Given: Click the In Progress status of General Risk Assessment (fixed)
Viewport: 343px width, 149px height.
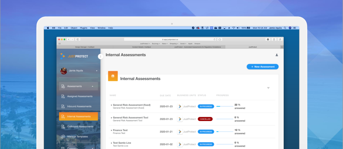Looking at the screenshot, I should click(x=206, y=107).
